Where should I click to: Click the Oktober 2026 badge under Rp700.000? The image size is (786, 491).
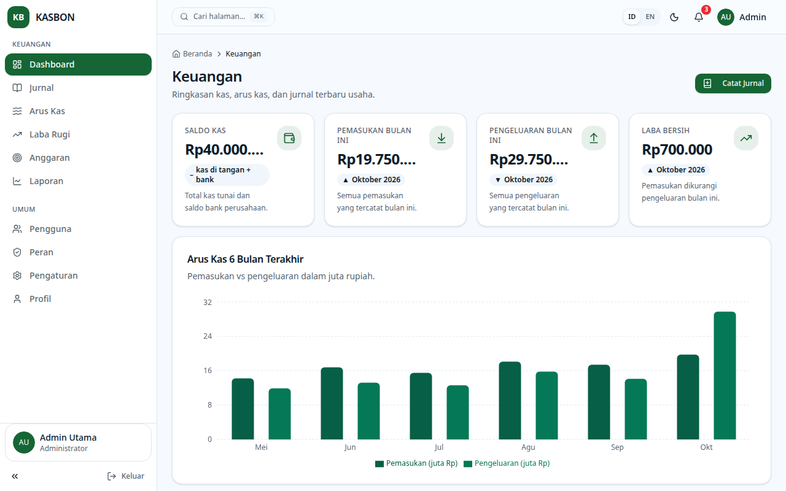point(675,170)
